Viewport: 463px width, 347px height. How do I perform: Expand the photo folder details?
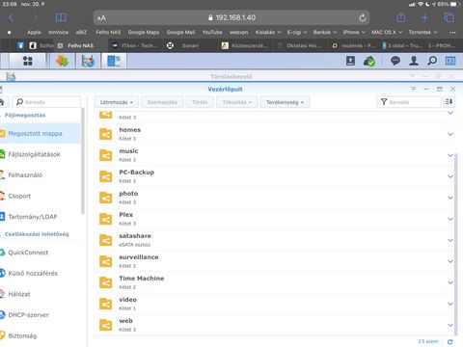[450, 198]
